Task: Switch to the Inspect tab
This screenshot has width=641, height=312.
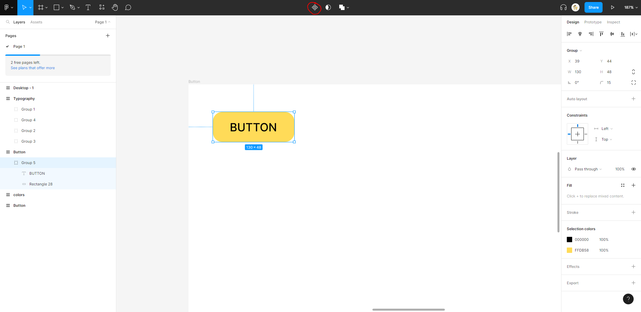Action: (613, 22)
